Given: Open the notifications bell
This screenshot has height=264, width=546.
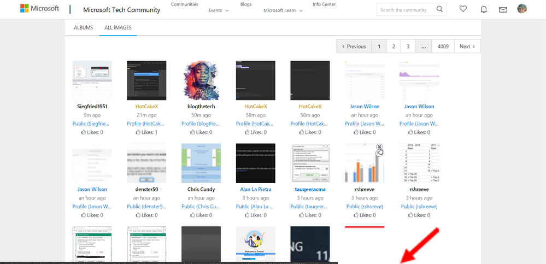Looking at the screenshot, I should [x=483, y=9].
